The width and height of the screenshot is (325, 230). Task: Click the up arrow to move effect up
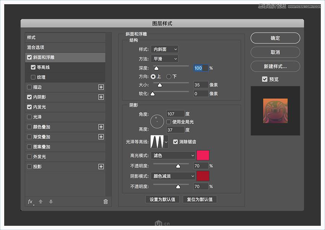(x=40, y=202)
